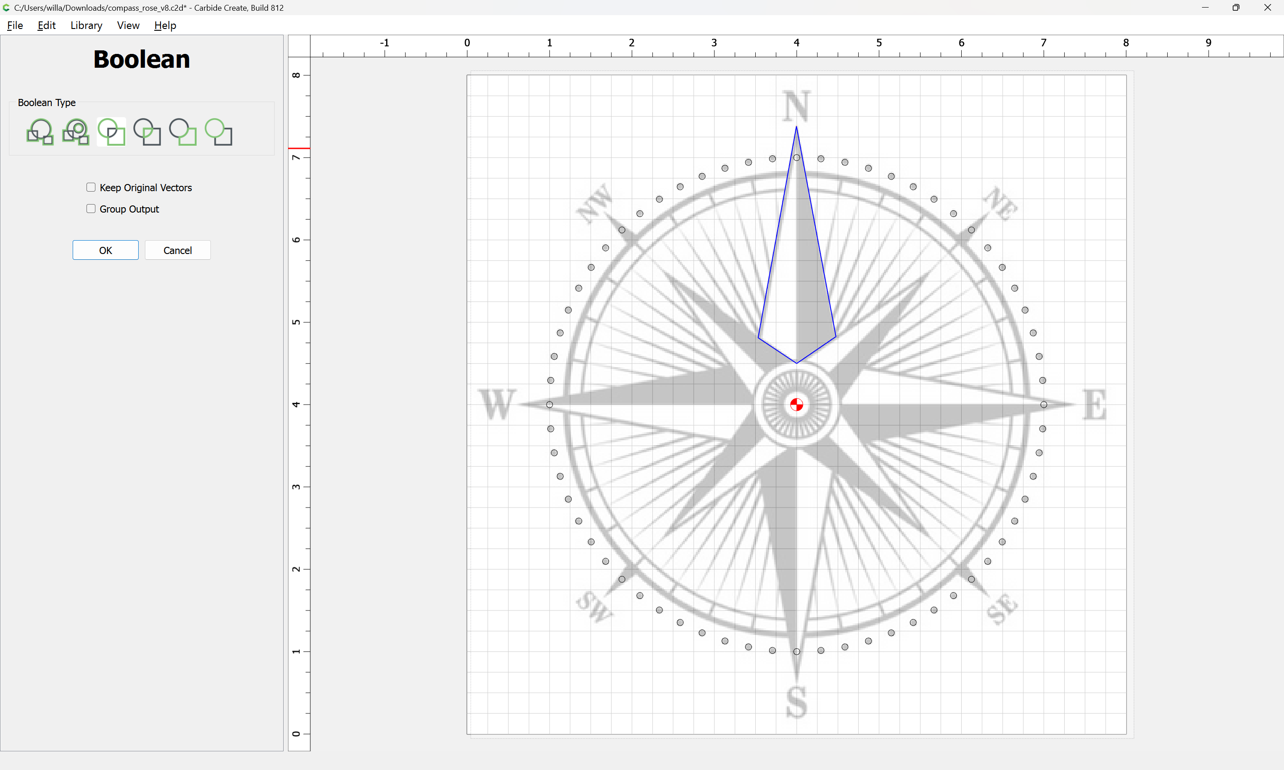The width and height of the screenshot is (1284, 770).
Task: Click the Carbide Create title bar logo
Action: tap(6, 8)
